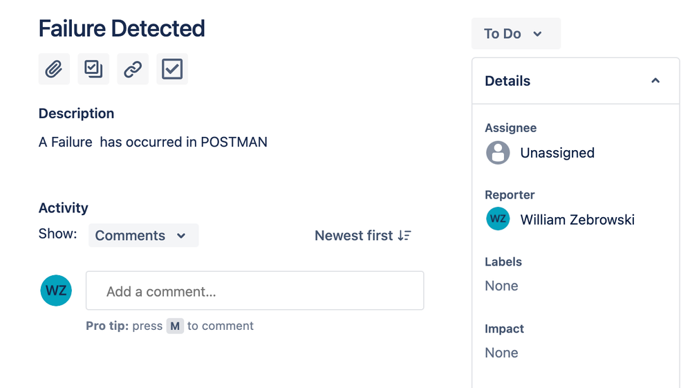Collapse the Details panel chevron

point(655,81)
